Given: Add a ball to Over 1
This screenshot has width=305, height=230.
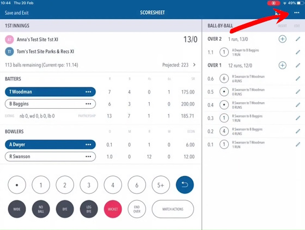Looking at the screenshot, I should (x=283, y=65).
